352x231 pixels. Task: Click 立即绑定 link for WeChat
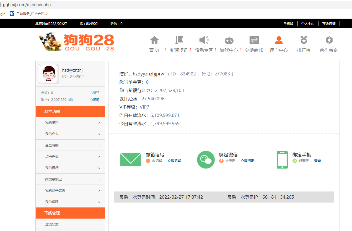(x=247, y=161)
